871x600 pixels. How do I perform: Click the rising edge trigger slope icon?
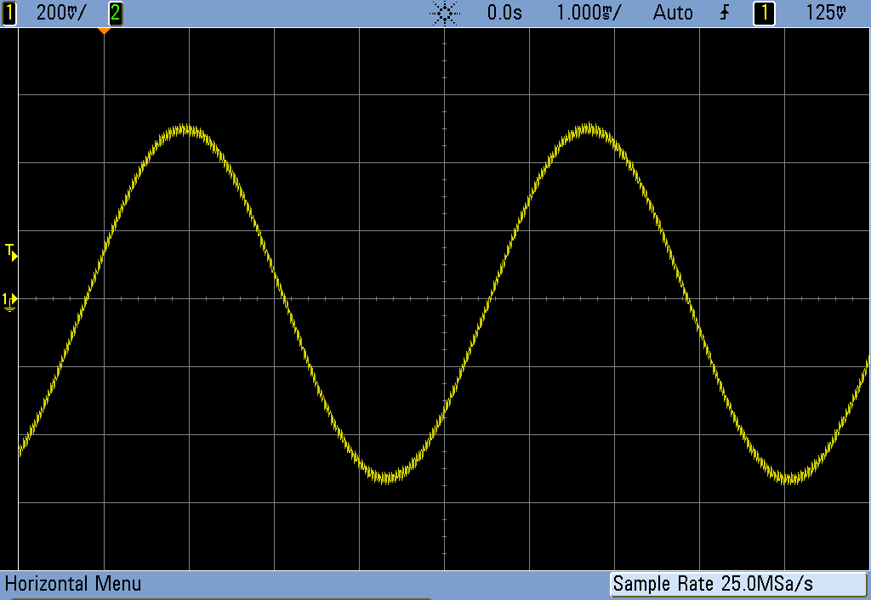click(x=724, y=12)
